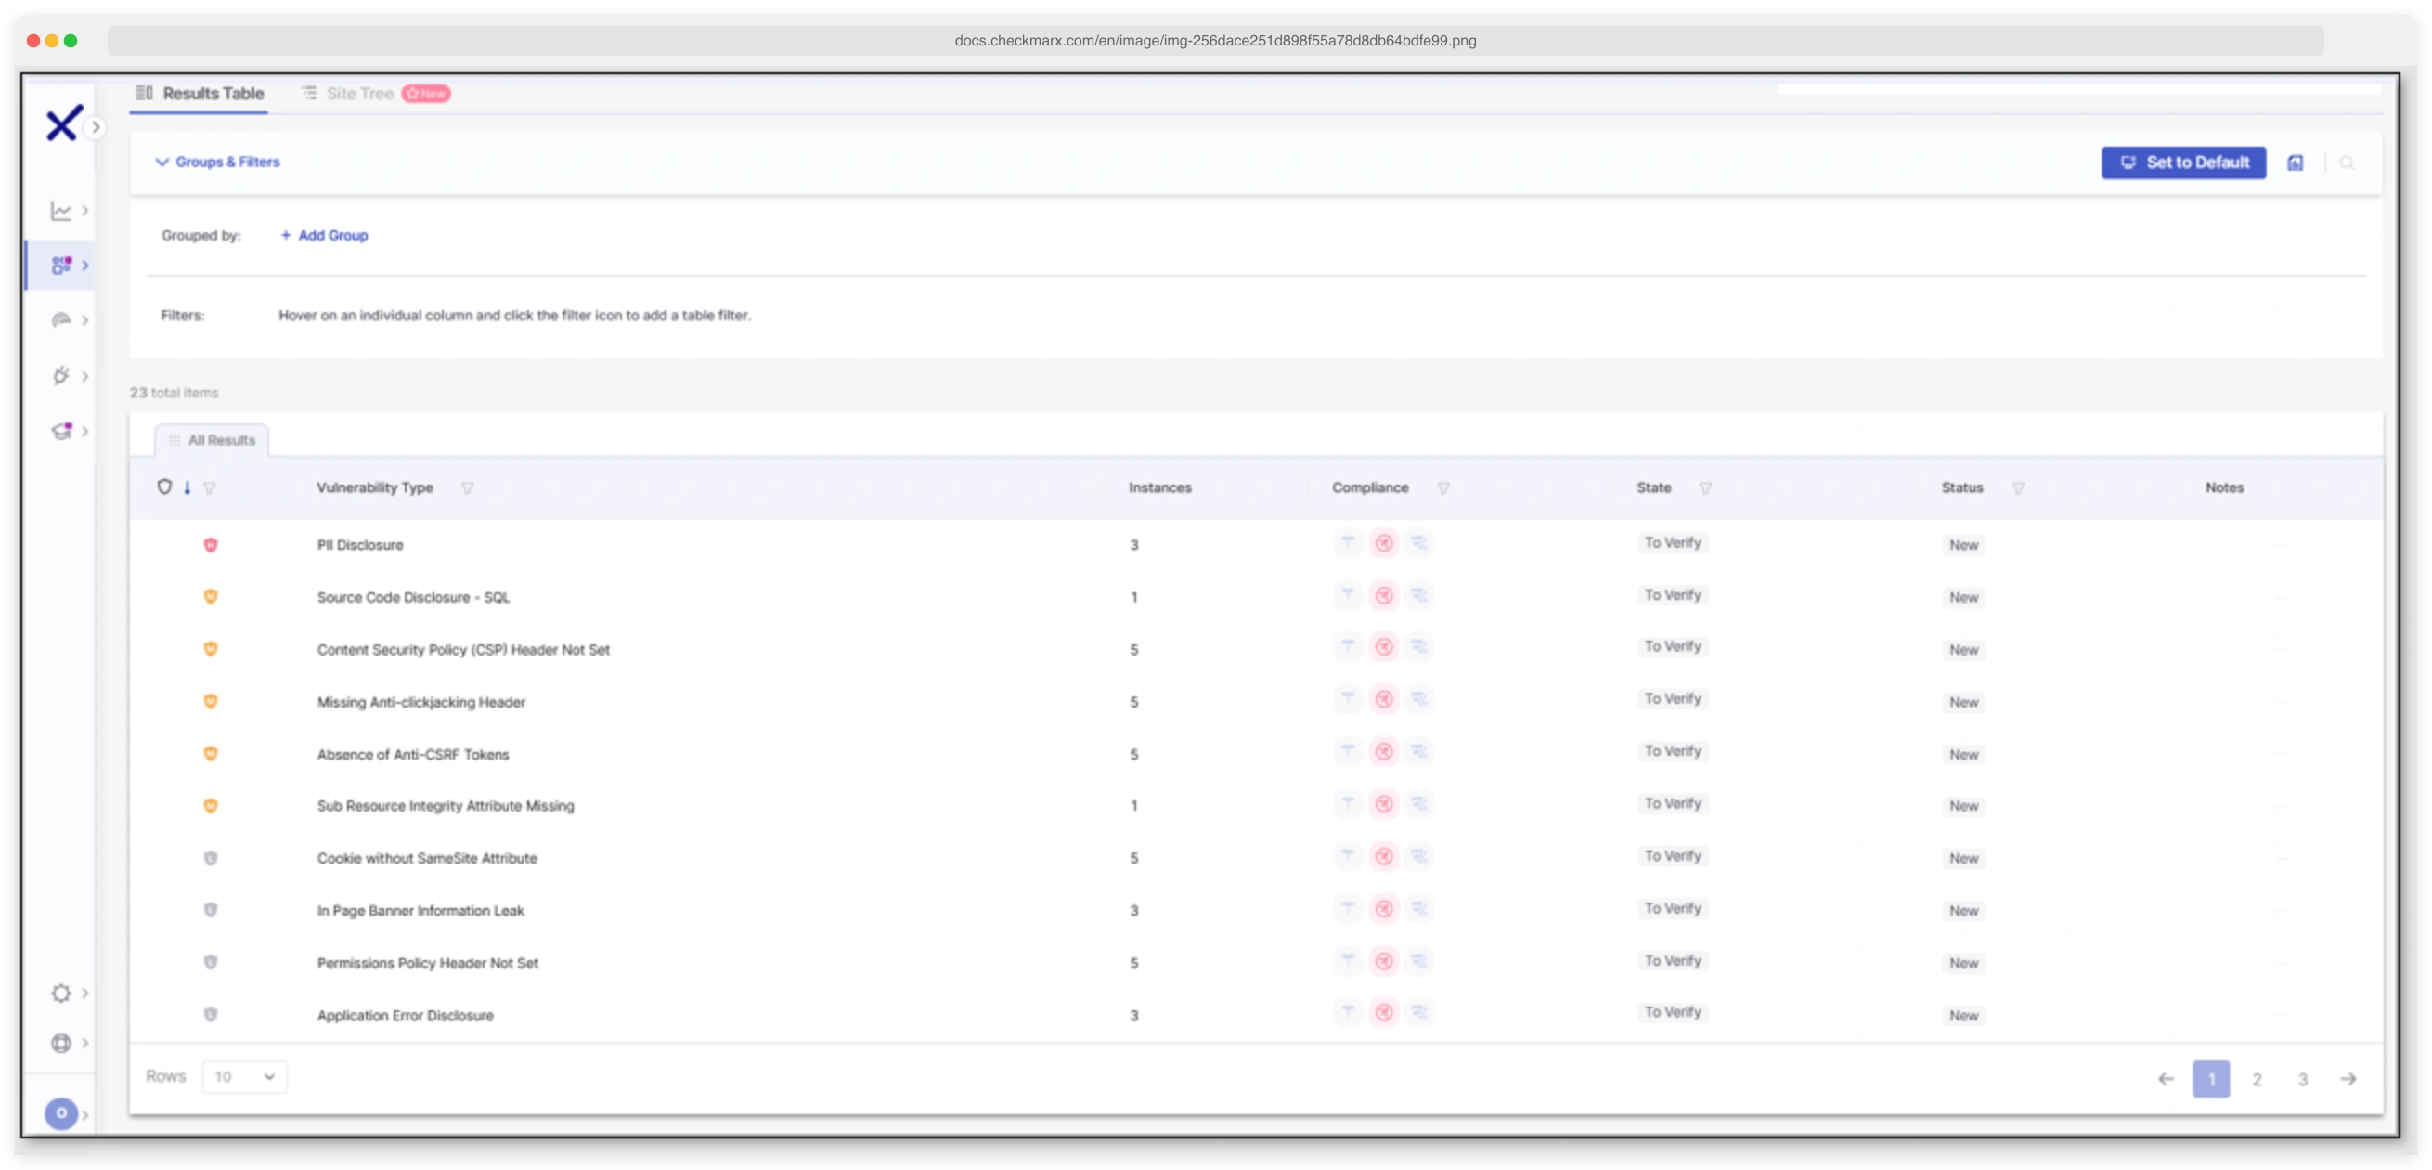Click the save/export icon beside Set to Default
The width and height of the screenshot is (2432, 1170).
(2296, 162)
